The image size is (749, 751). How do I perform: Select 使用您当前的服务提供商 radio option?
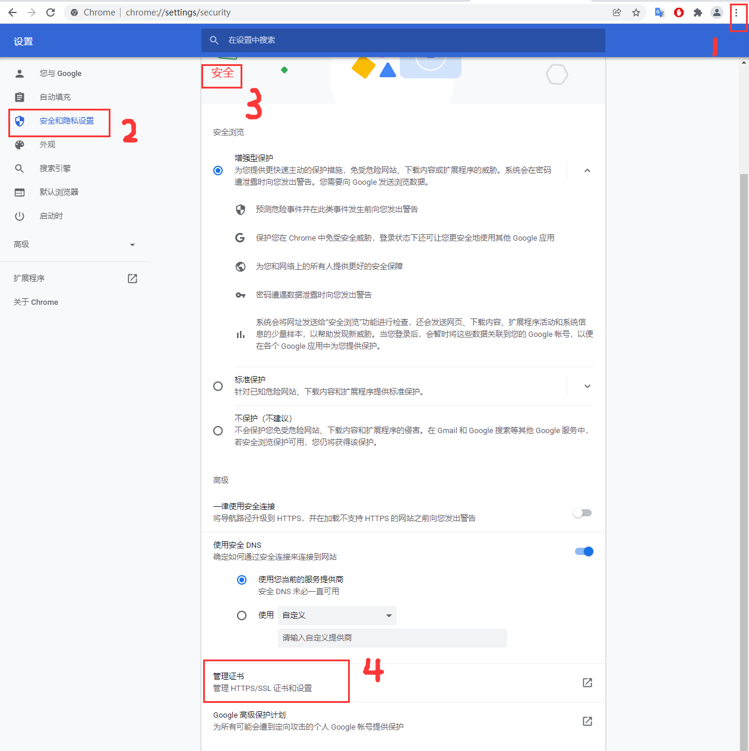(242, 580)
